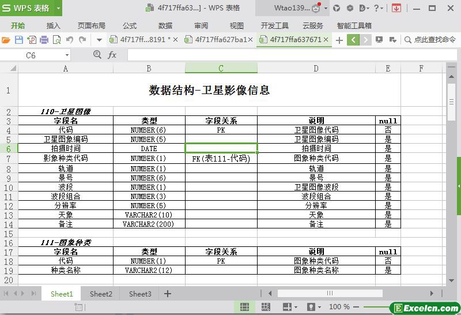Click the zoom out minus button
Screen dimensions: 461x315
tap(356, 307)
